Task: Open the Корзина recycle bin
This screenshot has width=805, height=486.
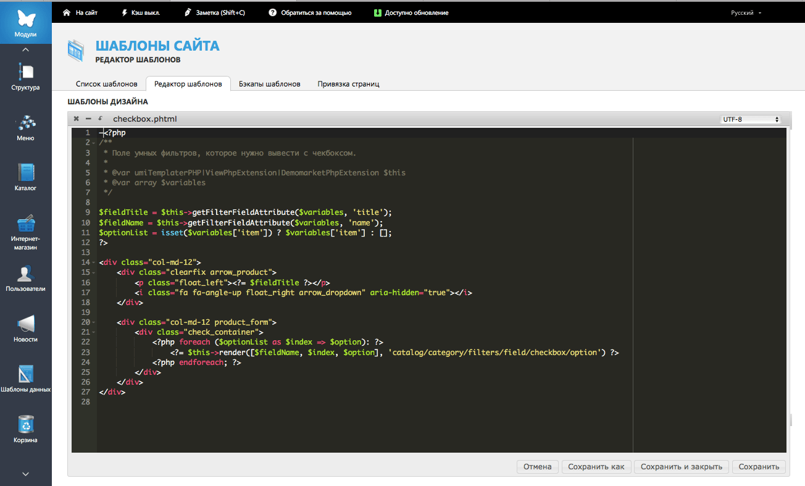Action: pyautogui.click(x=25, y=429)
